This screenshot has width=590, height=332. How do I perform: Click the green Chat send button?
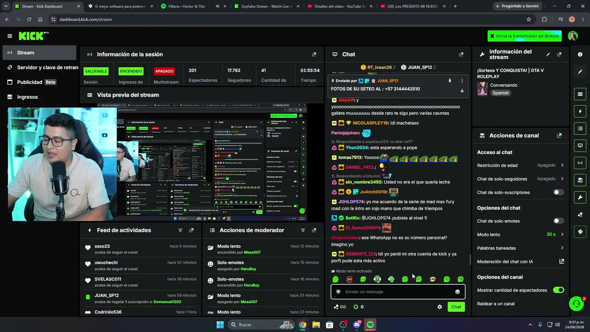[x=456, y=307]
